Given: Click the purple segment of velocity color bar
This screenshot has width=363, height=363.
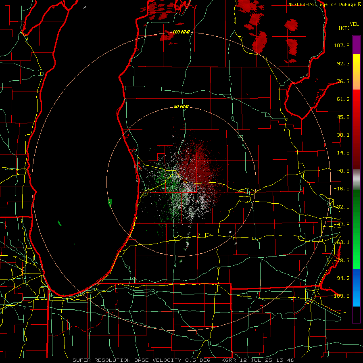Looking at the screenshot, I should coord(356,45).
